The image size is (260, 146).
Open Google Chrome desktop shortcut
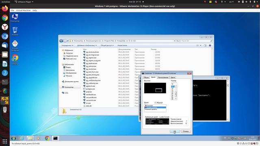[x=15, y=60]
